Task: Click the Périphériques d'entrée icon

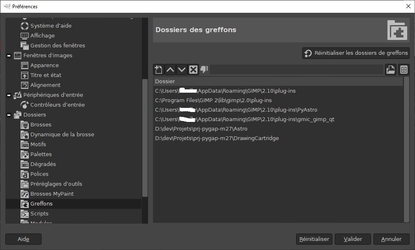Action: [x=17, y=95]
